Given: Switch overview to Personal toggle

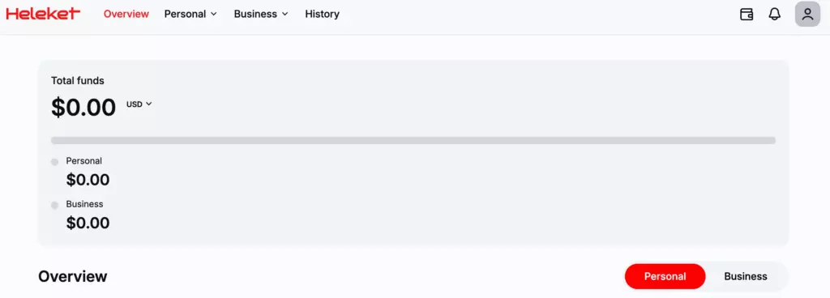Looking at the screenshot, I should (x=665, y=276).
